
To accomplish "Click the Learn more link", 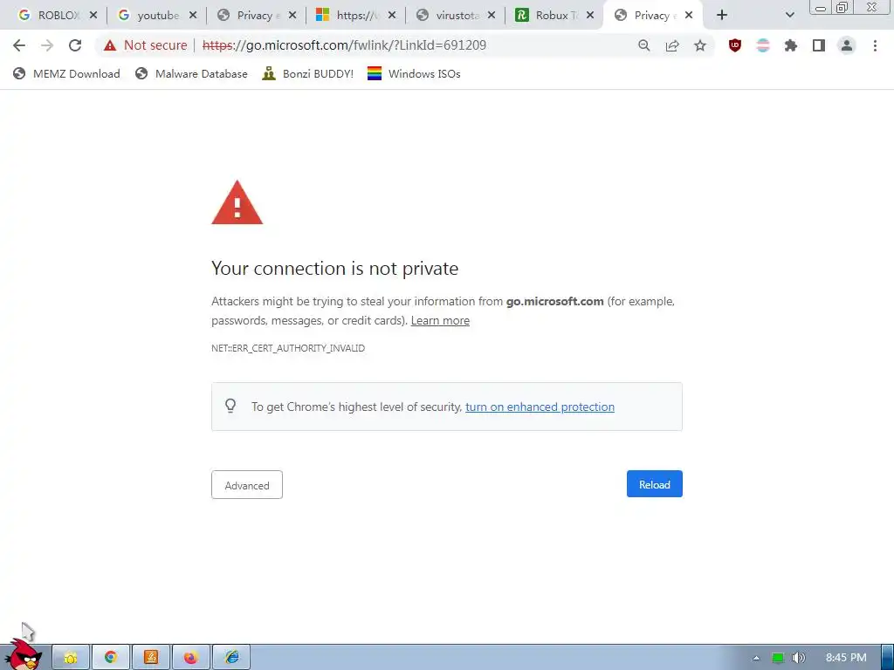I will coord(440,321).
